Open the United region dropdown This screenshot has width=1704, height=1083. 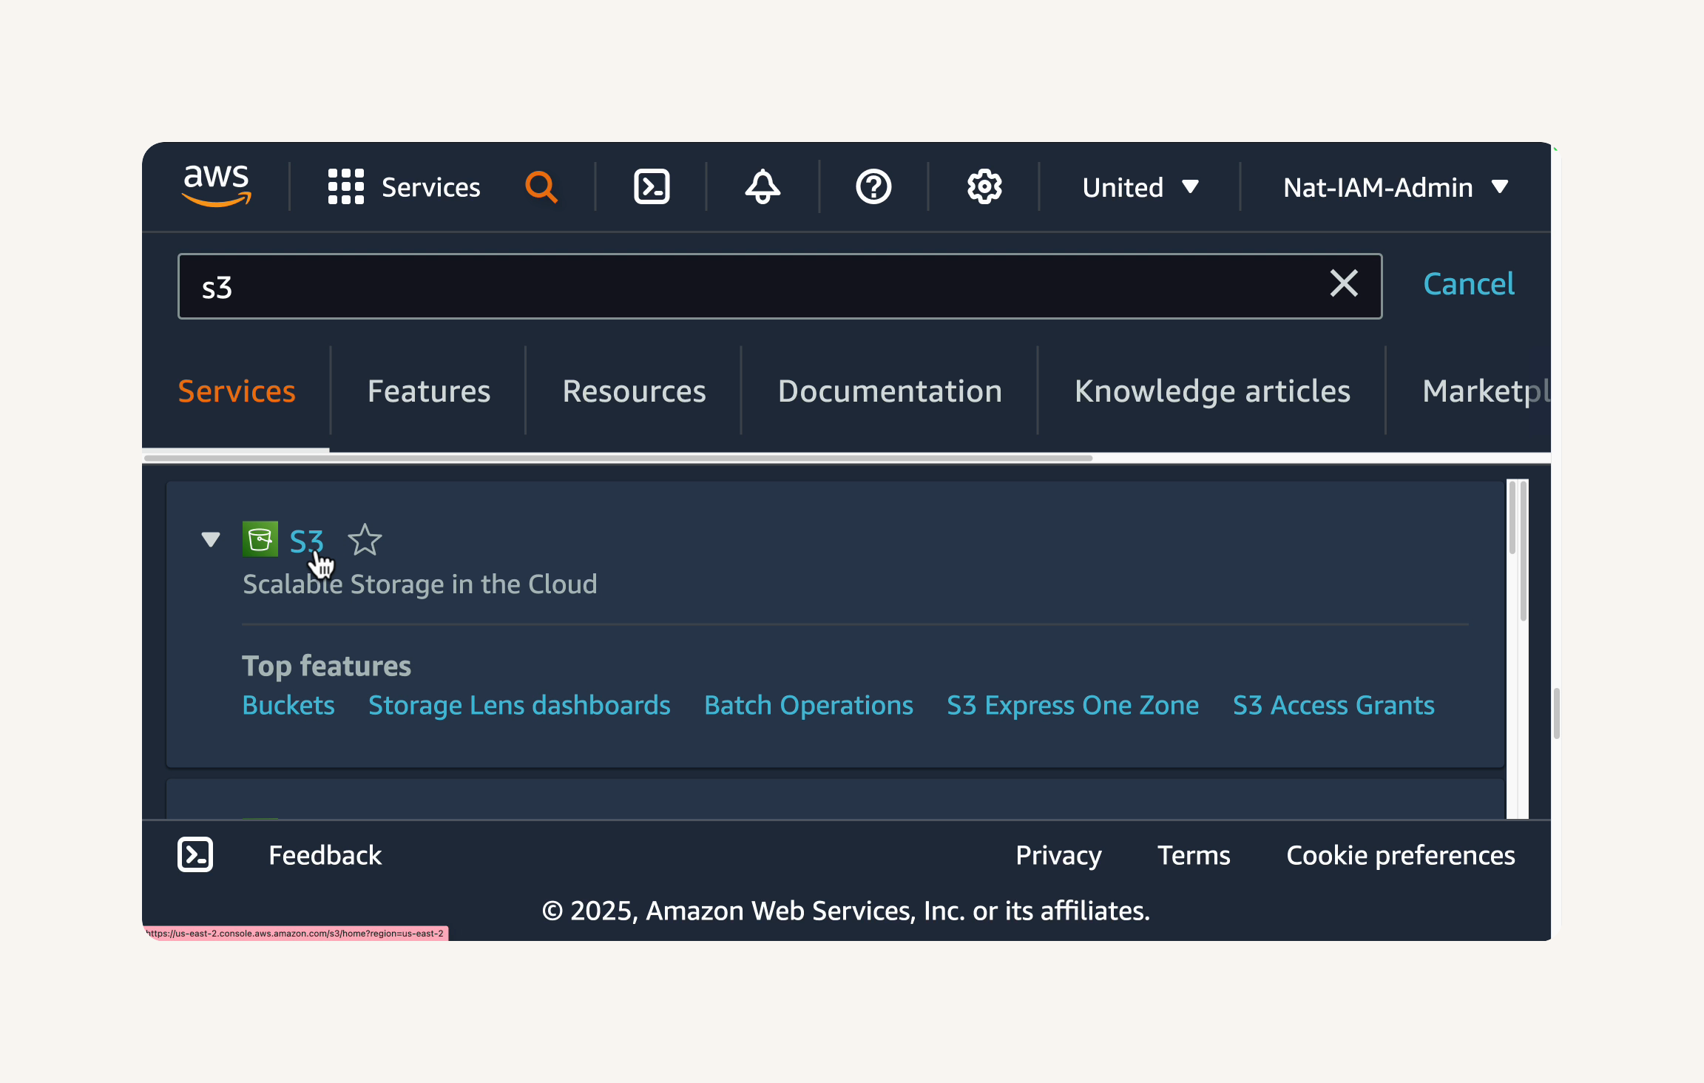(x=1140, y=187)
